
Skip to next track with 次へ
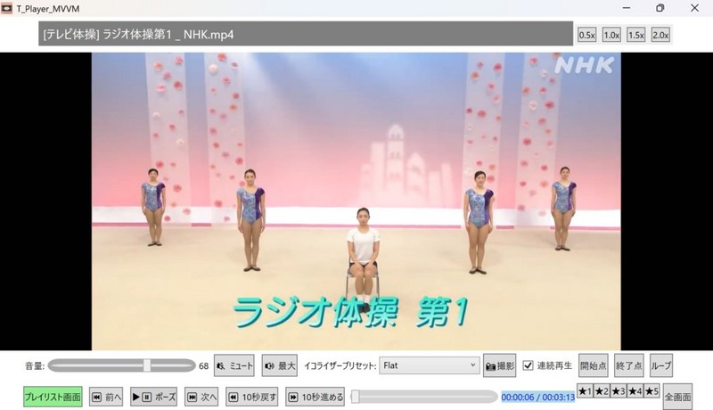(x=201, y=398)
